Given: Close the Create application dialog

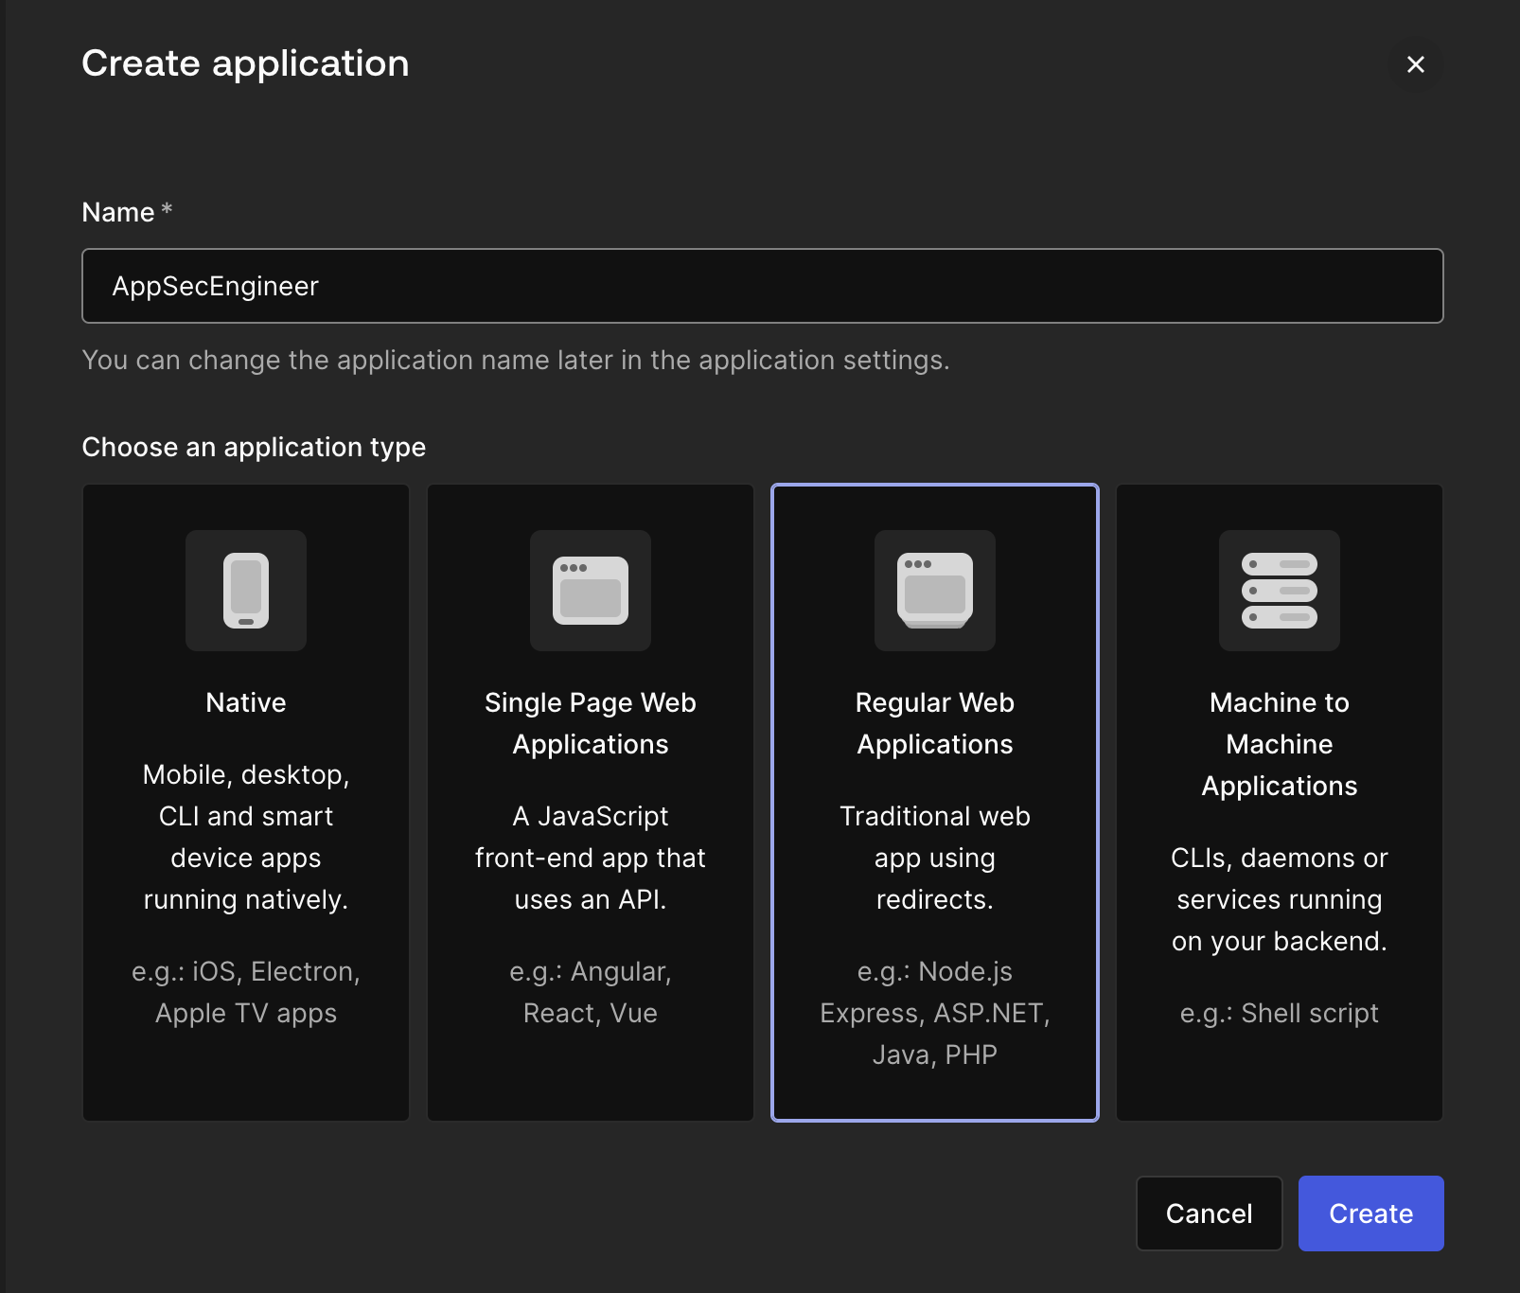Looking at the screenshot, I should [x=1415, y=64].
